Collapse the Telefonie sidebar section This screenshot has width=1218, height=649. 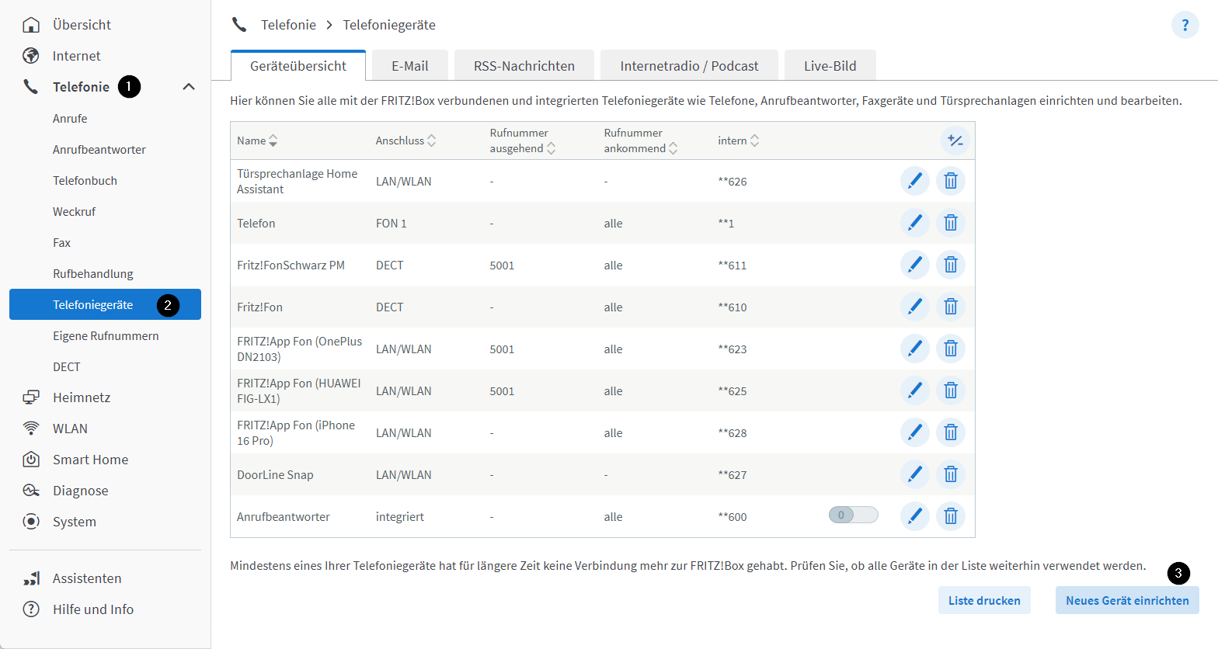(189, 87)
